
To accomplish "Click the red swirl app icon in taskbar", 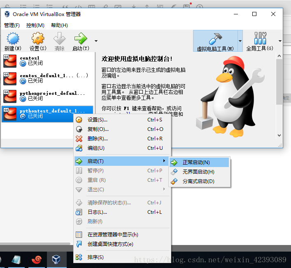I will click(x=37, y=259).
